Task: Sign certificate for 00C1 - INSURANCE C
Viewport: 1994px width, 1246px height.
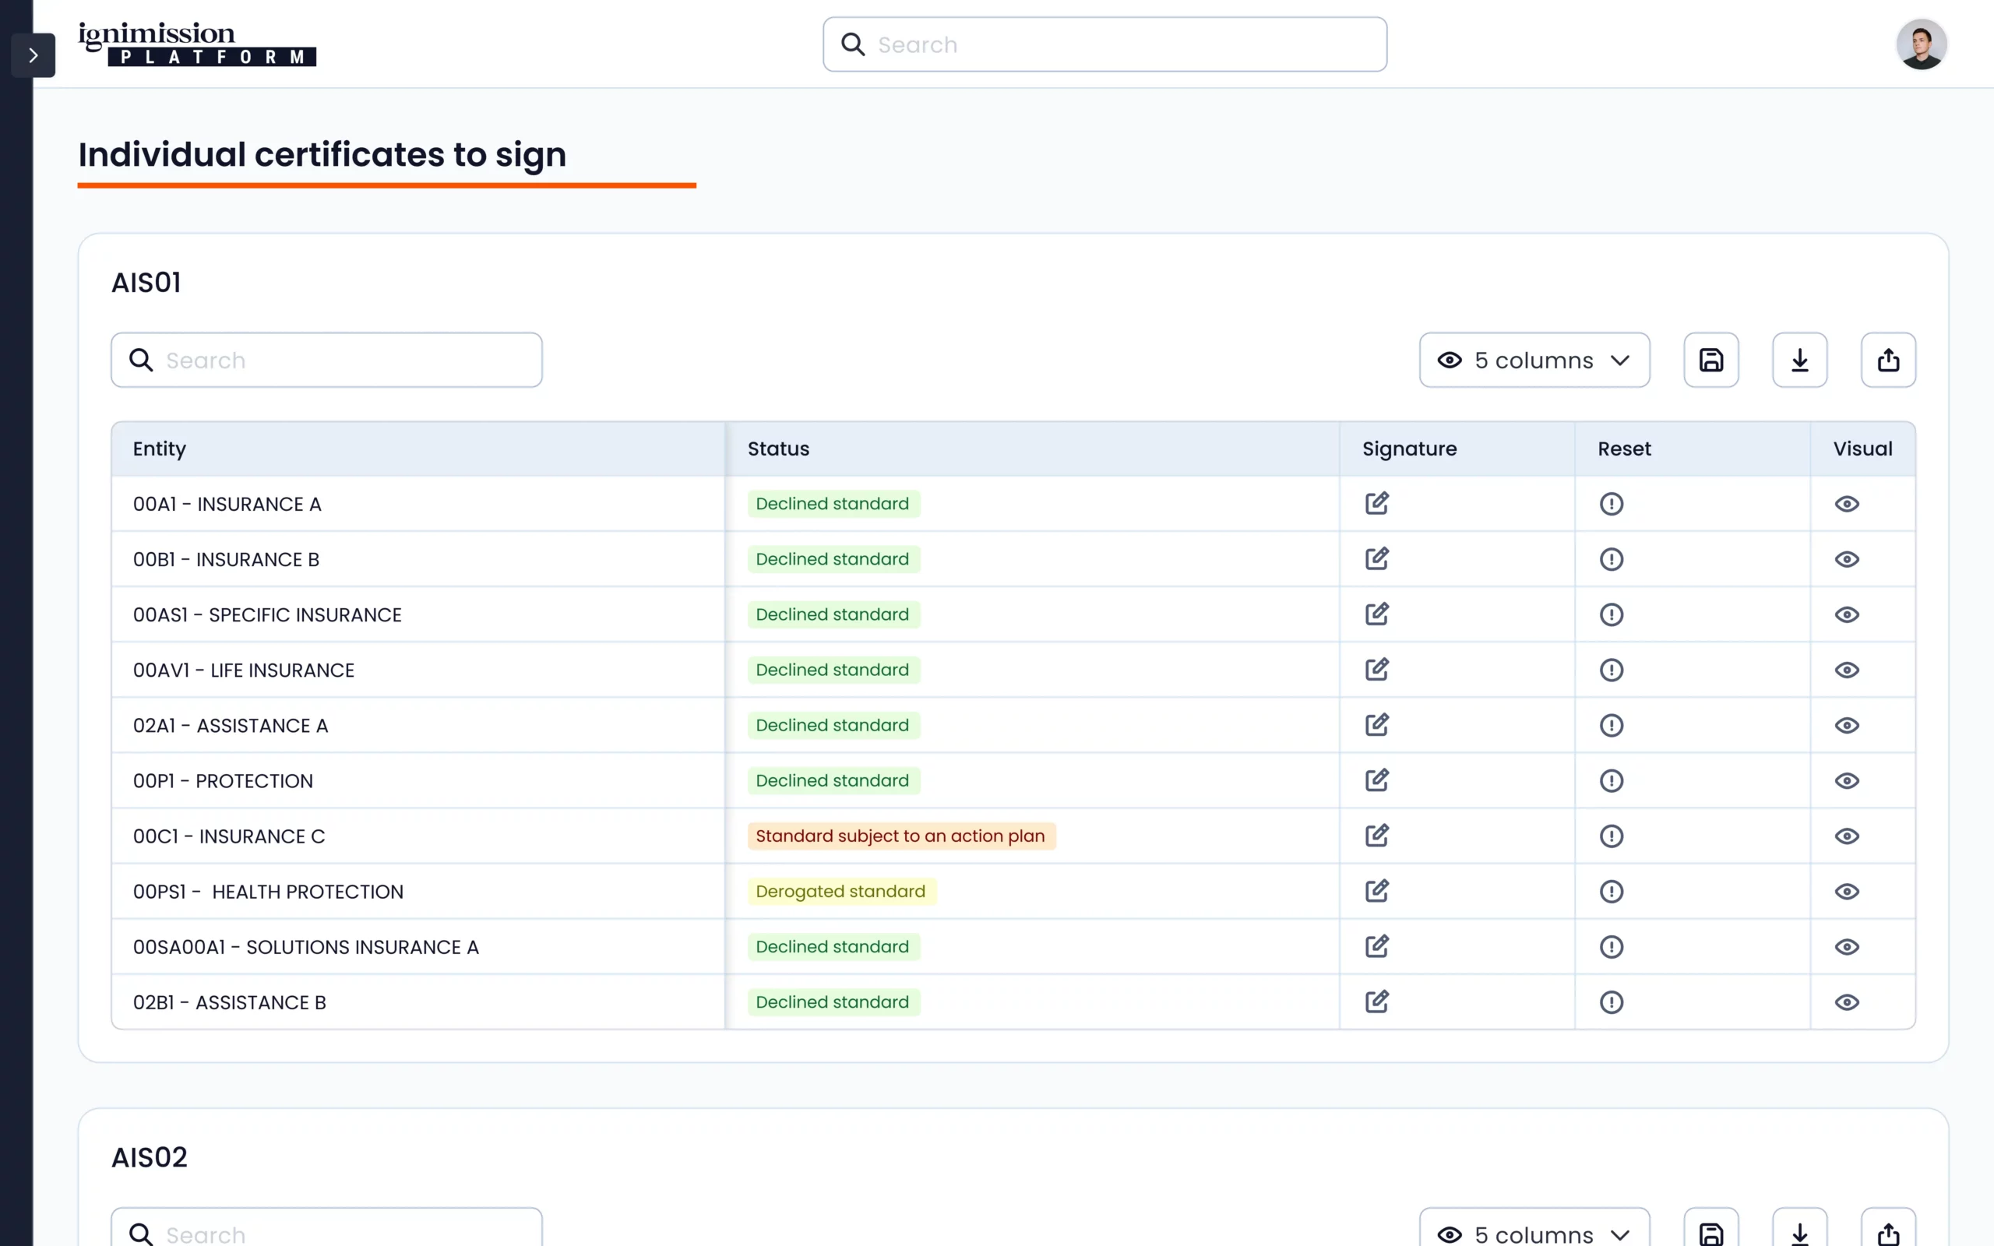Action: [x=1377, y=836]
